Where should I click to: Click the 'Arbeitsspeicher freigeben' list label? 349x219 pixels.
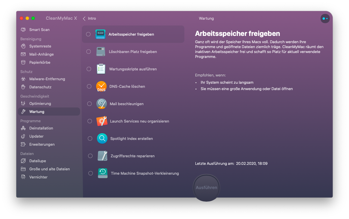click(131, 34)
